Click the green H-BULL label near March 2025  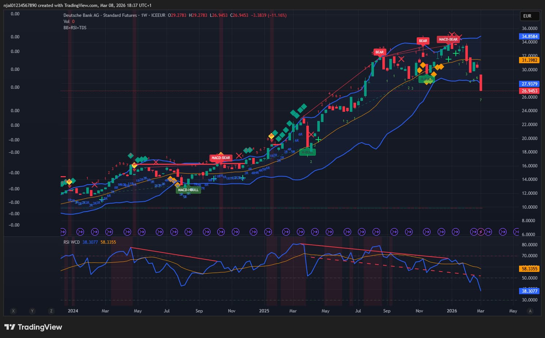tap(307, 152)
